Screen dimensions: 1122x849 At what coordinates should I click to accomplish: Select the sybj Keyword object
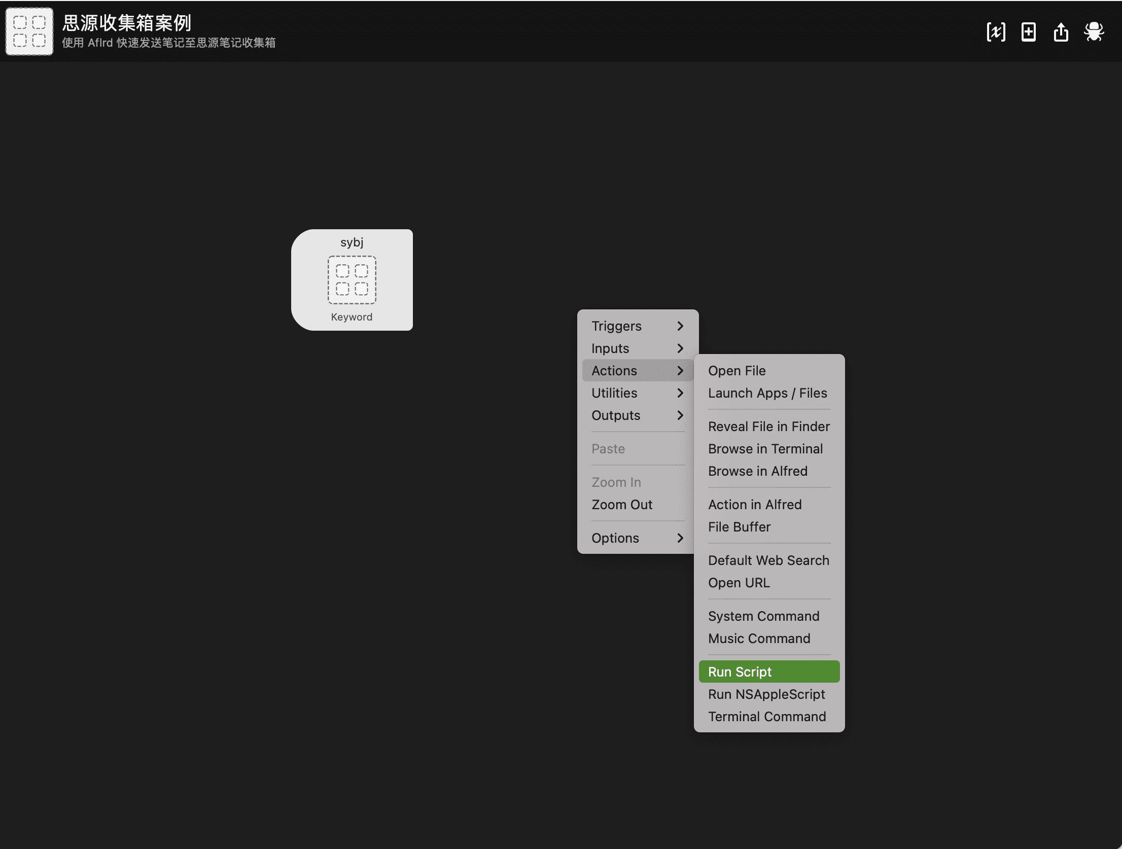[x=352, y=280]
